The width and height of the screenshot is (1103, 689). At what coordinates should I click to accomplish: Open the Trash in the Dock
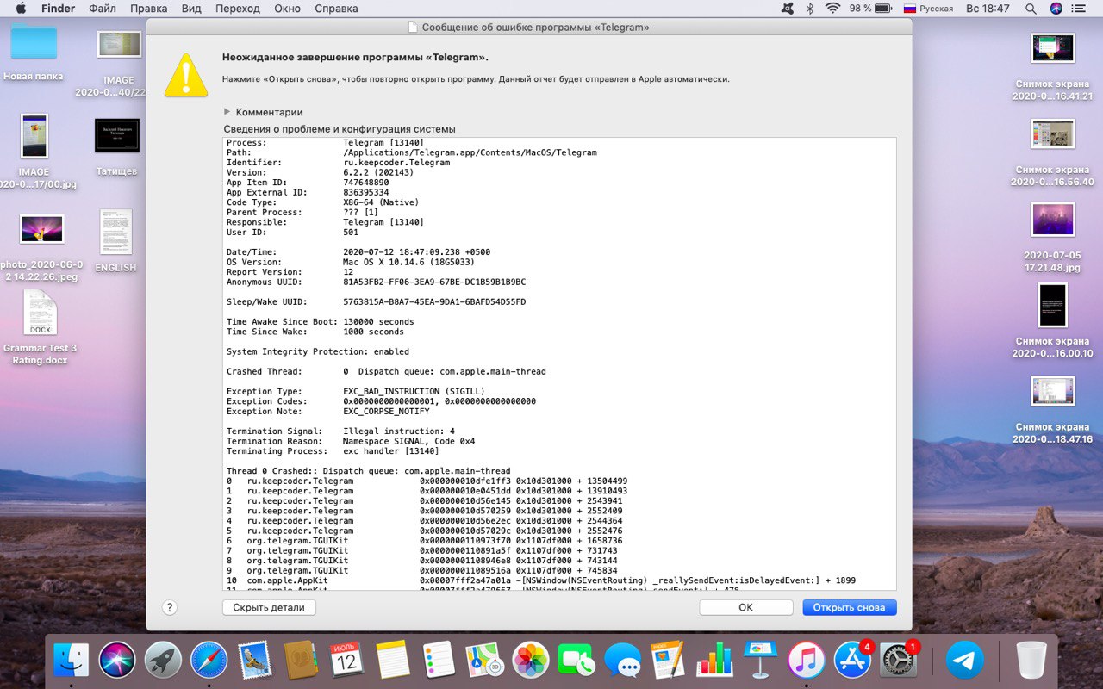pyautogui.click(x=1031, y=661)
